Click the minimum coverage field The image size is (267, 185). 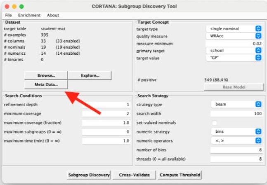point(106,114)
